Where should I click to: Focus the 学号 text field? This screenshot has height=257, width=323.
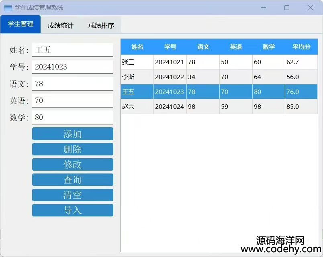point(72,67)
